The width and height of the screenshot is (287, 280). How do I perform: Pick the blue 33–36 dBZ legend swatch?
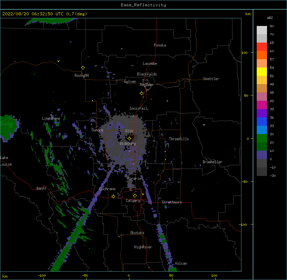point(262,121)
